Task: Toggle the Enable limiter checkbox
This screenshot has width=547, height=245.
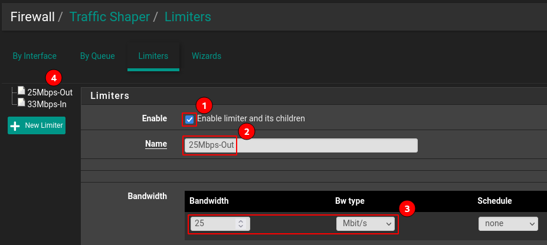Action: [x=189, y=119]
